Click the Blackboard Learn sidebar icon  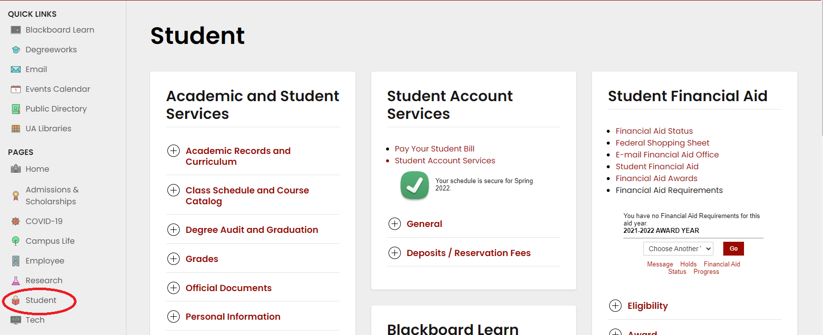coord(16,30)
